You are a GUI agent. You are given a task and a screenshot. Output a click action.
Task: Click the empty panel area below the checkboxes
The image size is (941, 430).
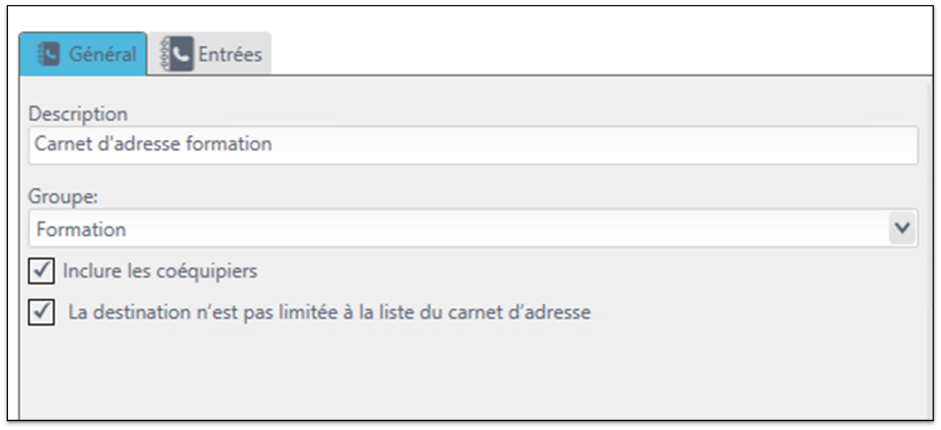473,376
